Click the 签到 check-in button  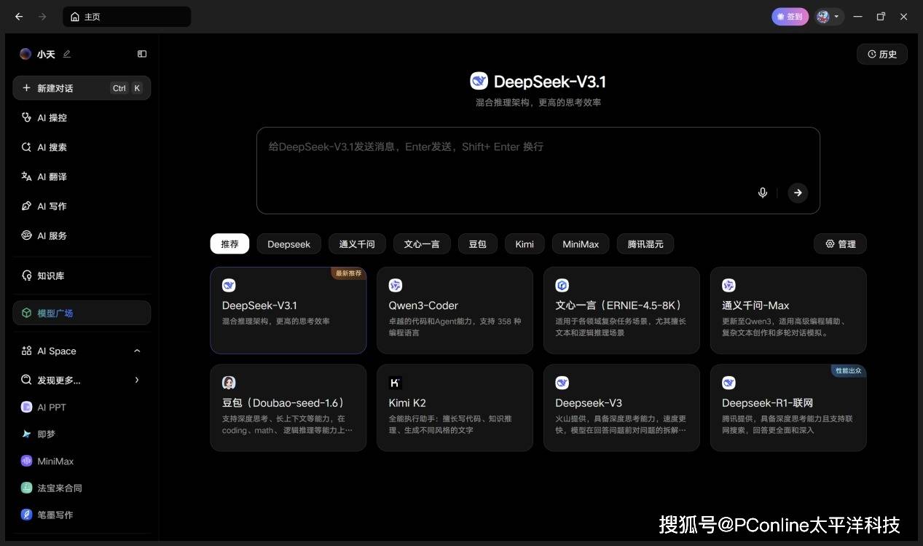(x=790, y=17)
